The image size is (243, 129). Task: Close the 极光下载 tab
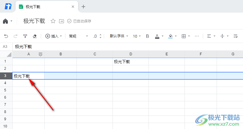(x=73, y=7)
